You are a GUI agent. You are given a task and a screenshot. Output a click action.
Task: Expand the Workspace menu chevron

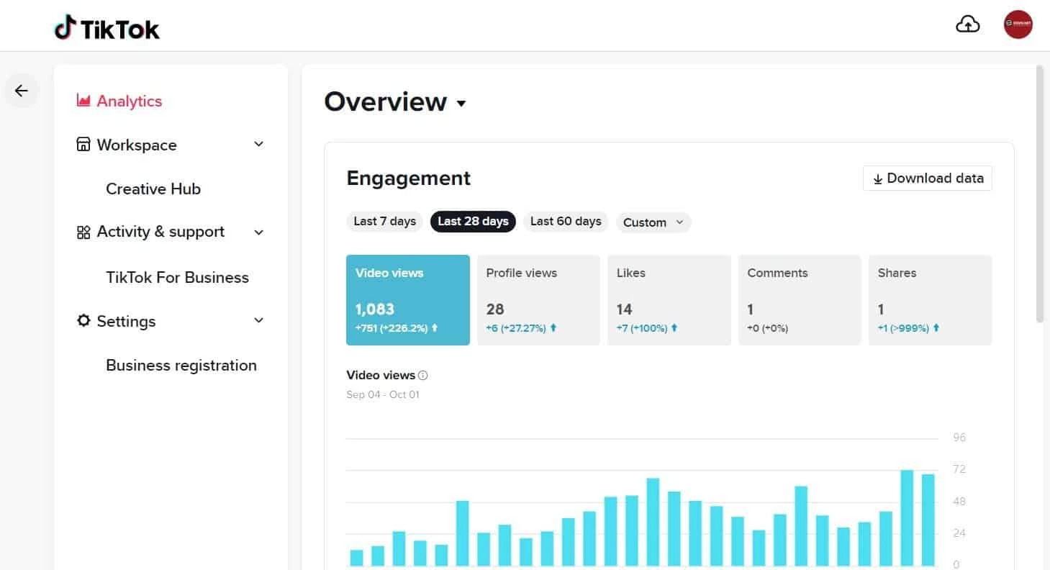point(258,144)
